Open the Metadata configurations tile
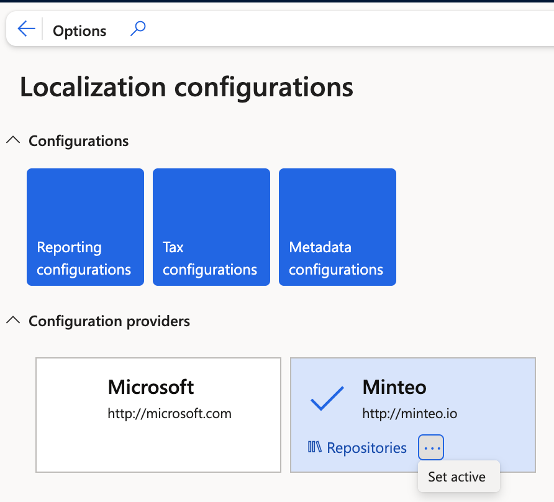Viewport: 554px width, 502px height. [337, 227]
